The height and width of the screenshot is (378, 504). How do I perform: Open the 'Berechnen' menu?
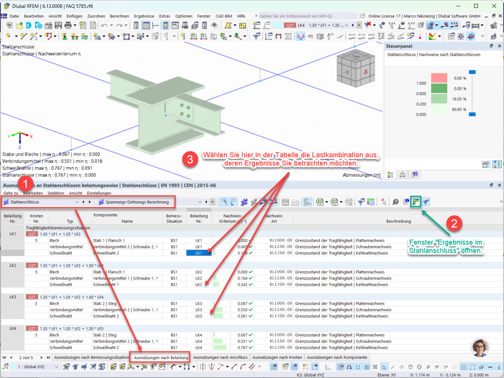[x=119, y=16]
